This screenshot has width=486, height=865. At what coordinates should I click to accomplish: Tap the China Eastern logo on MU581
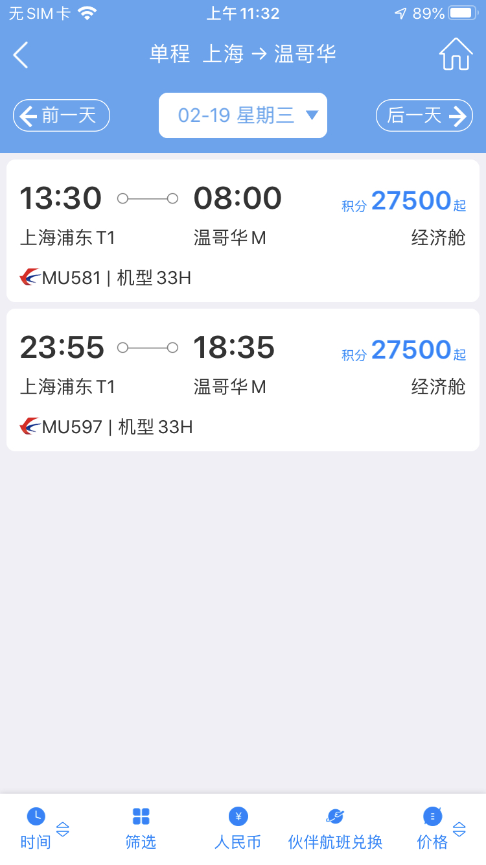30,278
